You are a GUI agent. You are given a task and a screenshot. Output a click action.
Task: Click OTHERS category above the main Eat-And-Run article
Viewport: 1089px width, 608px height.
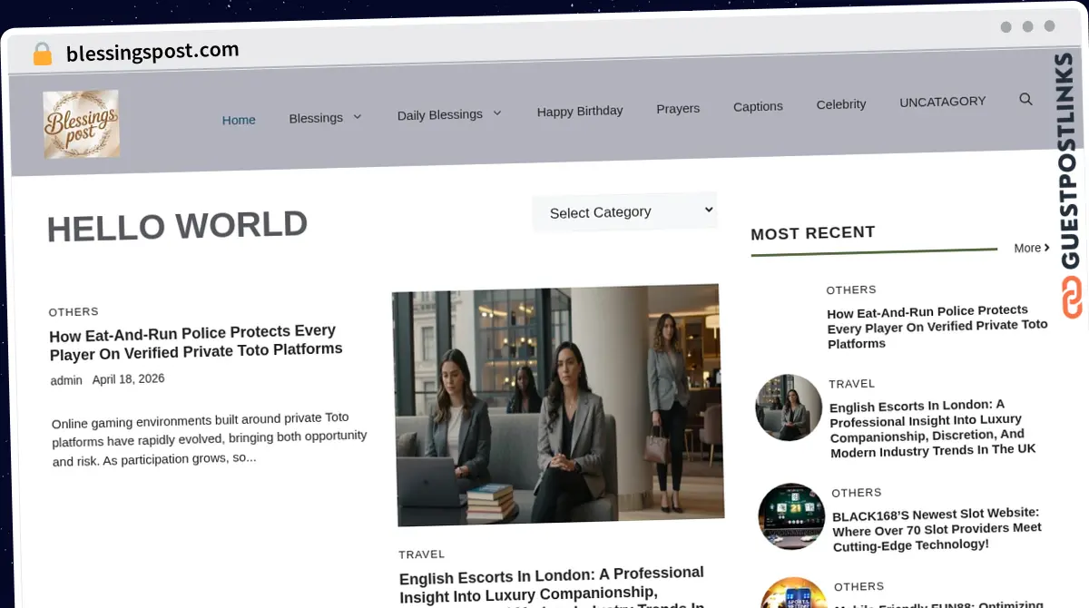coord(74,311)
